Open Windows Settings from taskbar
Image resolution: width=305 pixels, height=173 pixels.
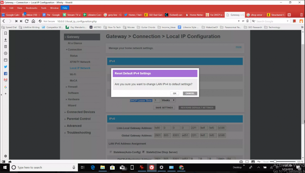click(161, 167)
